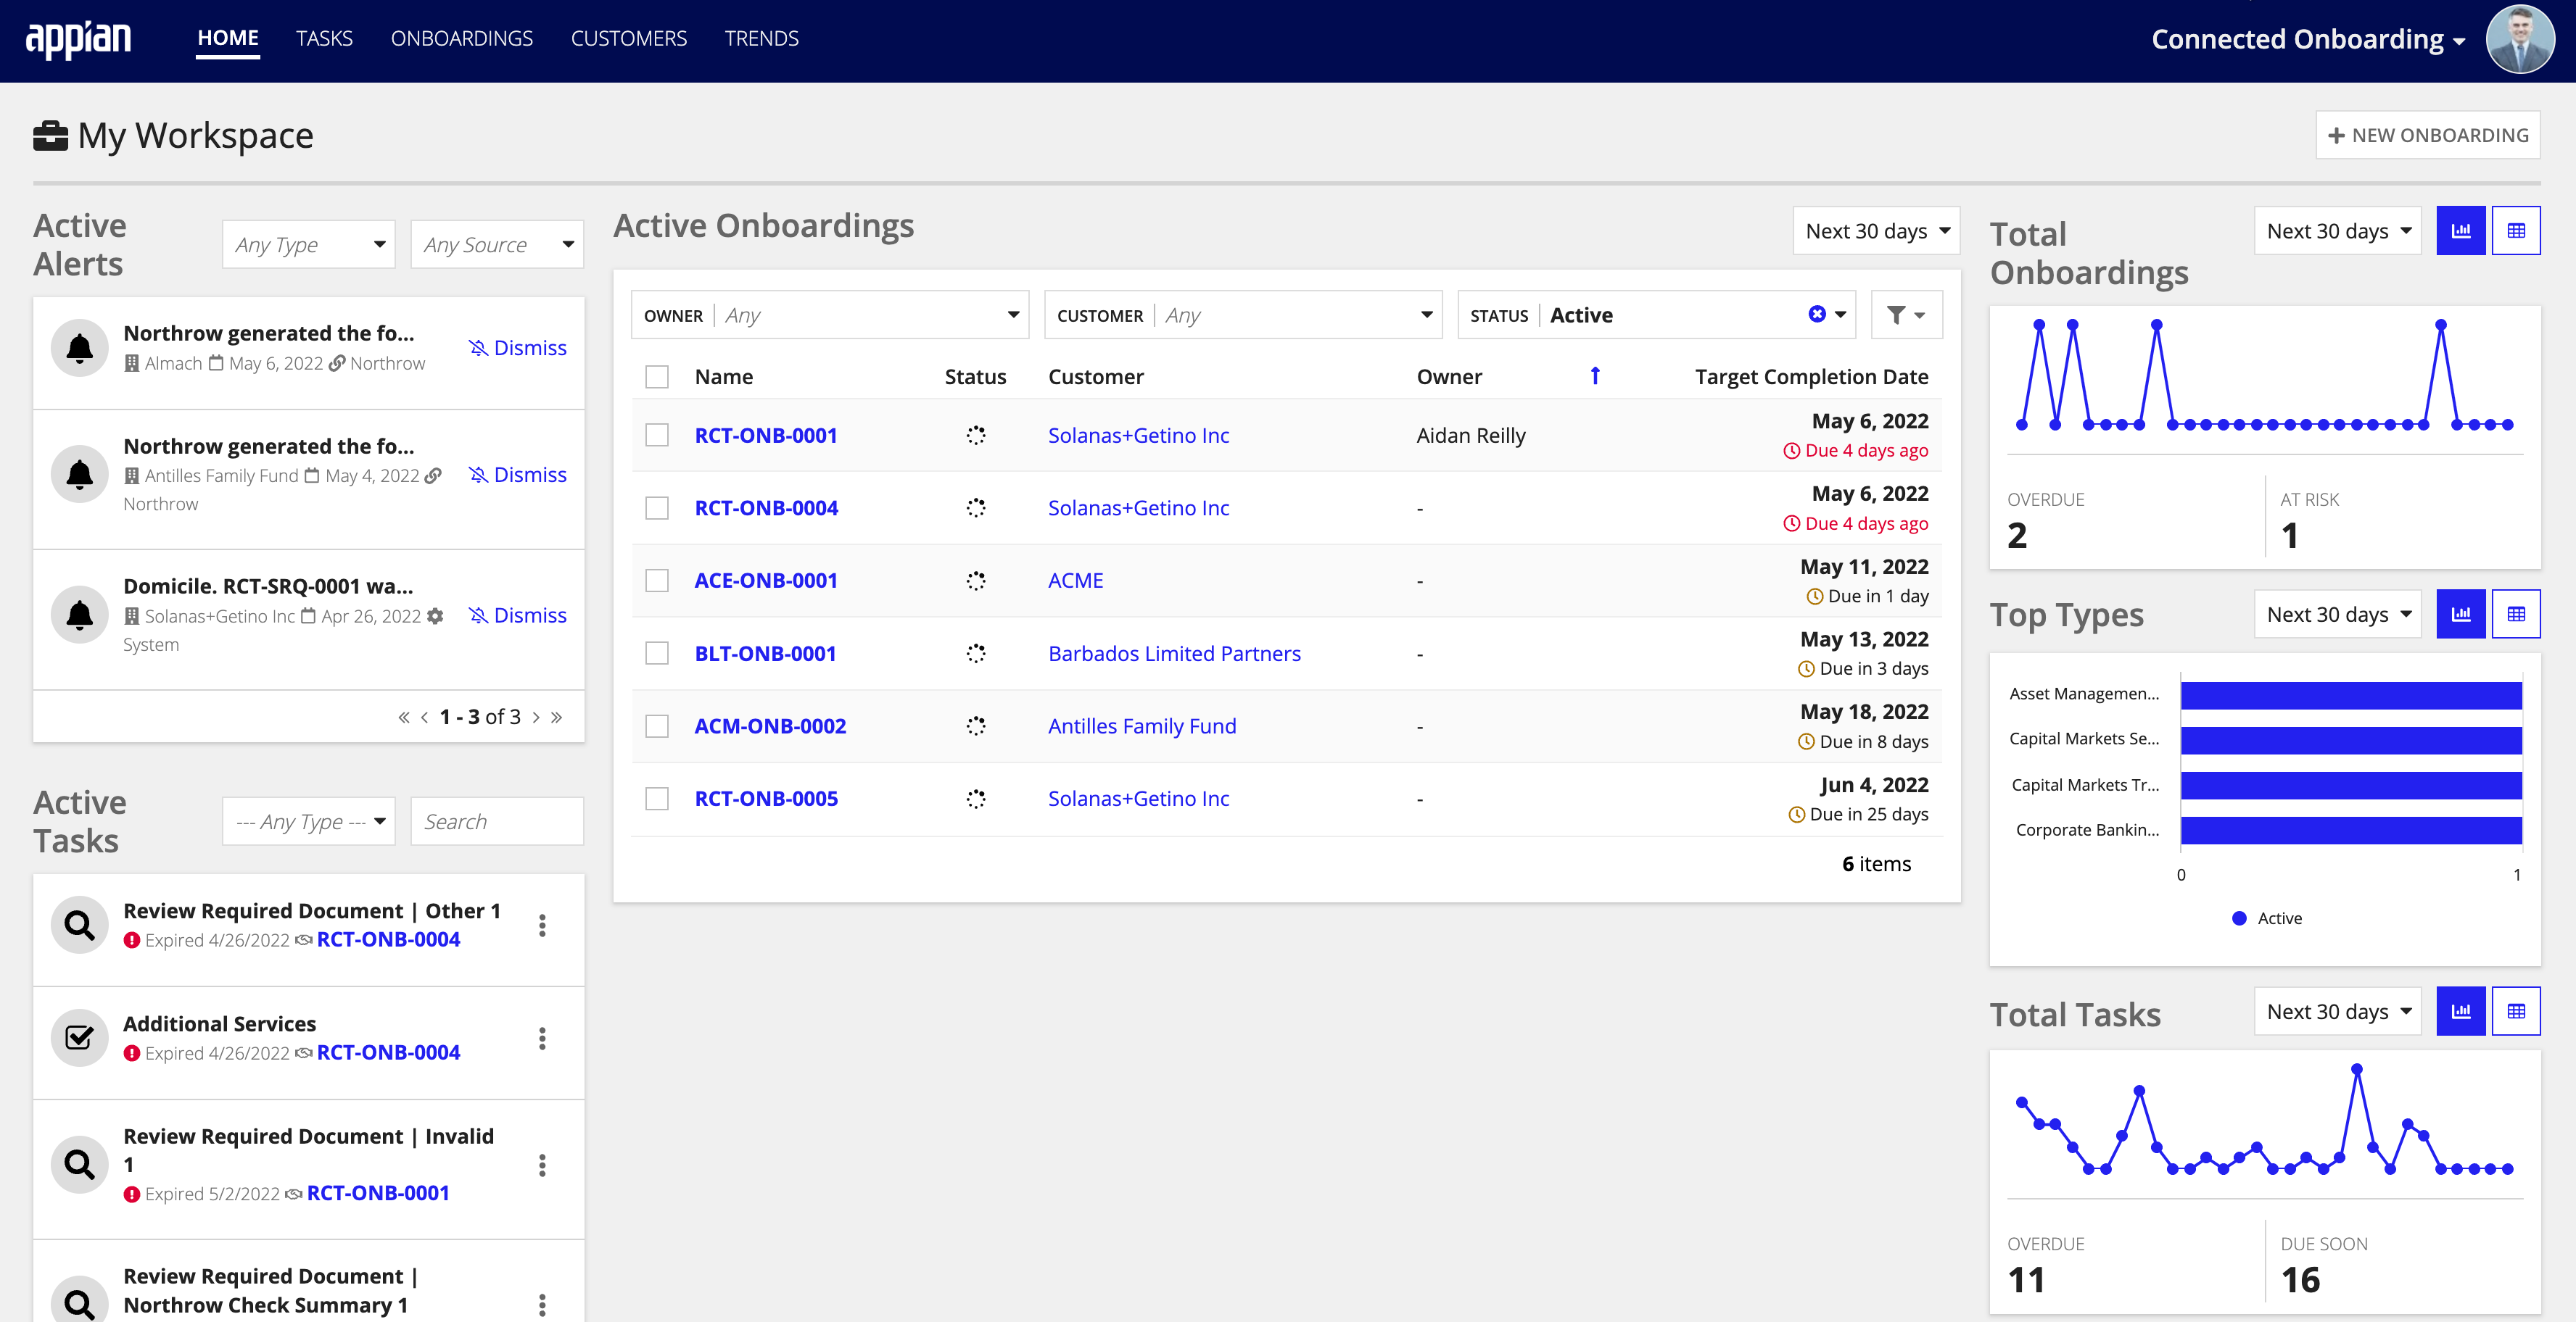2576x1322 pixels.
Task: Open the BLT-ONB-0001 onboarding link
Action: [765, 654]
